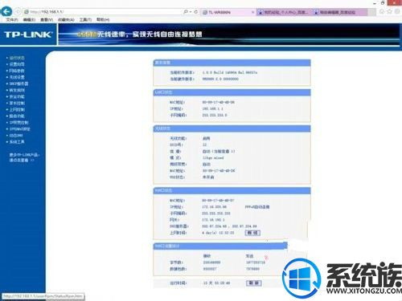Select 运行状态 in the left navigation
The width and height of the screenshot is (402, 301).
point(17,58)
